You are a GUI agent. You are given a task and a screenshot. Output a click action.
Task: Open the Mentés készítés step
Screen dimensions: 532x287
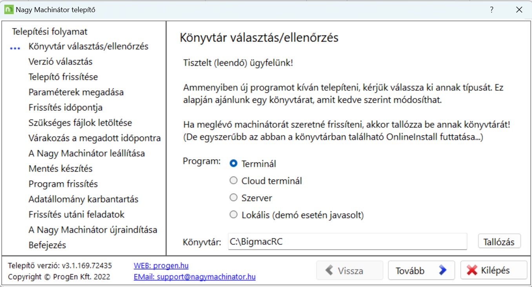pyautogui.click(x=60, y=169)
